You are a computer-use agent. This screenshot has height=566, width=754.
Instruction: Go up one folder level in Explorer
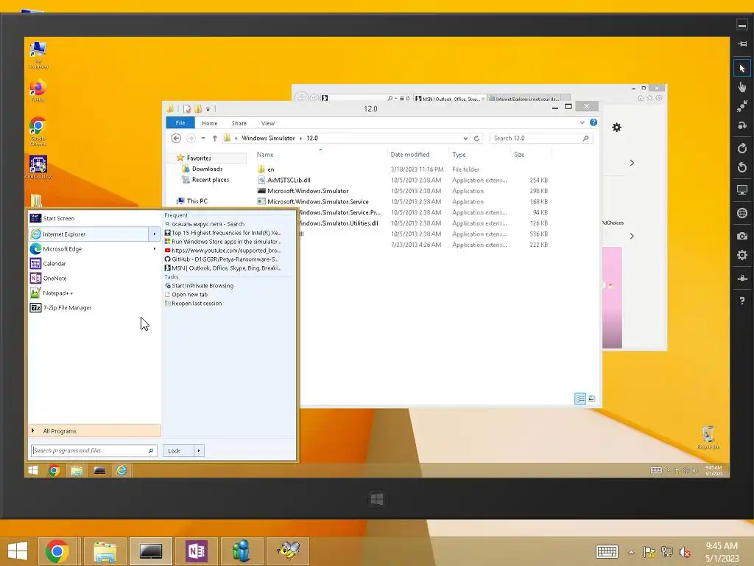click(214, 138)
